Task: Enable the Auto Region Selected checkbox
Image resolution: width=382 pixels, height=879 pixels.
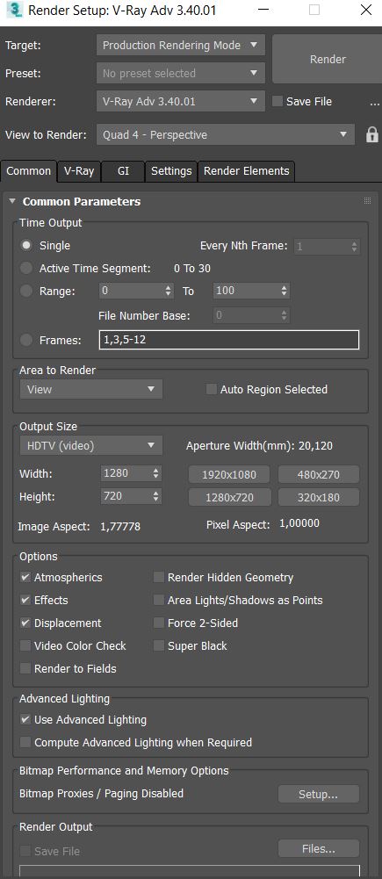Action: click(x=212, y=389)
